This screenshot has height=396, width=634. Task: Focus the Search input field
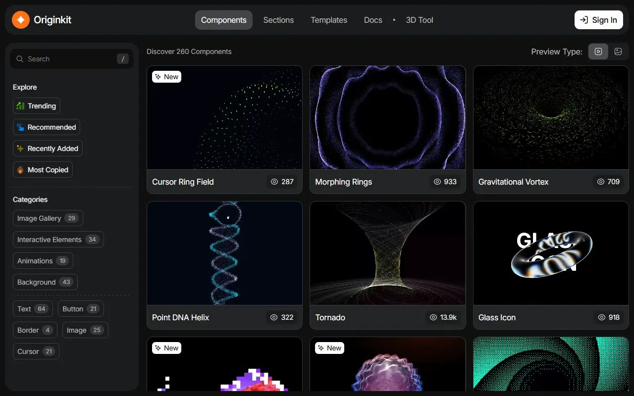(72, 59)
